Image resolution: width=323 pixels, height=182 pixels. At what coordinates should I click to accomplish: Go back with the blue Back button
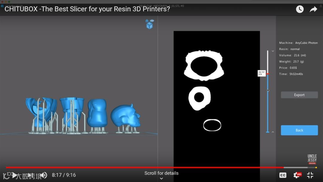[x=299, y=130]
